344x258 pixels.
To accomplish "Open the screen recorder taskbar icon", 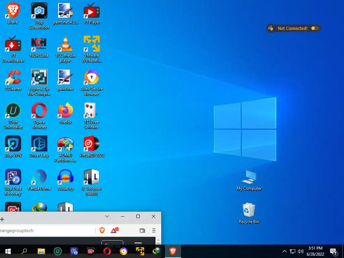I will (x=91, y=251).
